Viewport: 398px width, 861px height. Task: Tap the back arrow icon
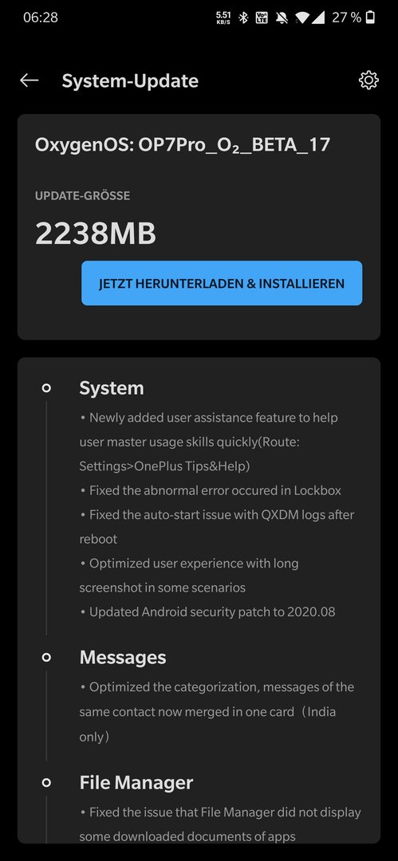30,81
